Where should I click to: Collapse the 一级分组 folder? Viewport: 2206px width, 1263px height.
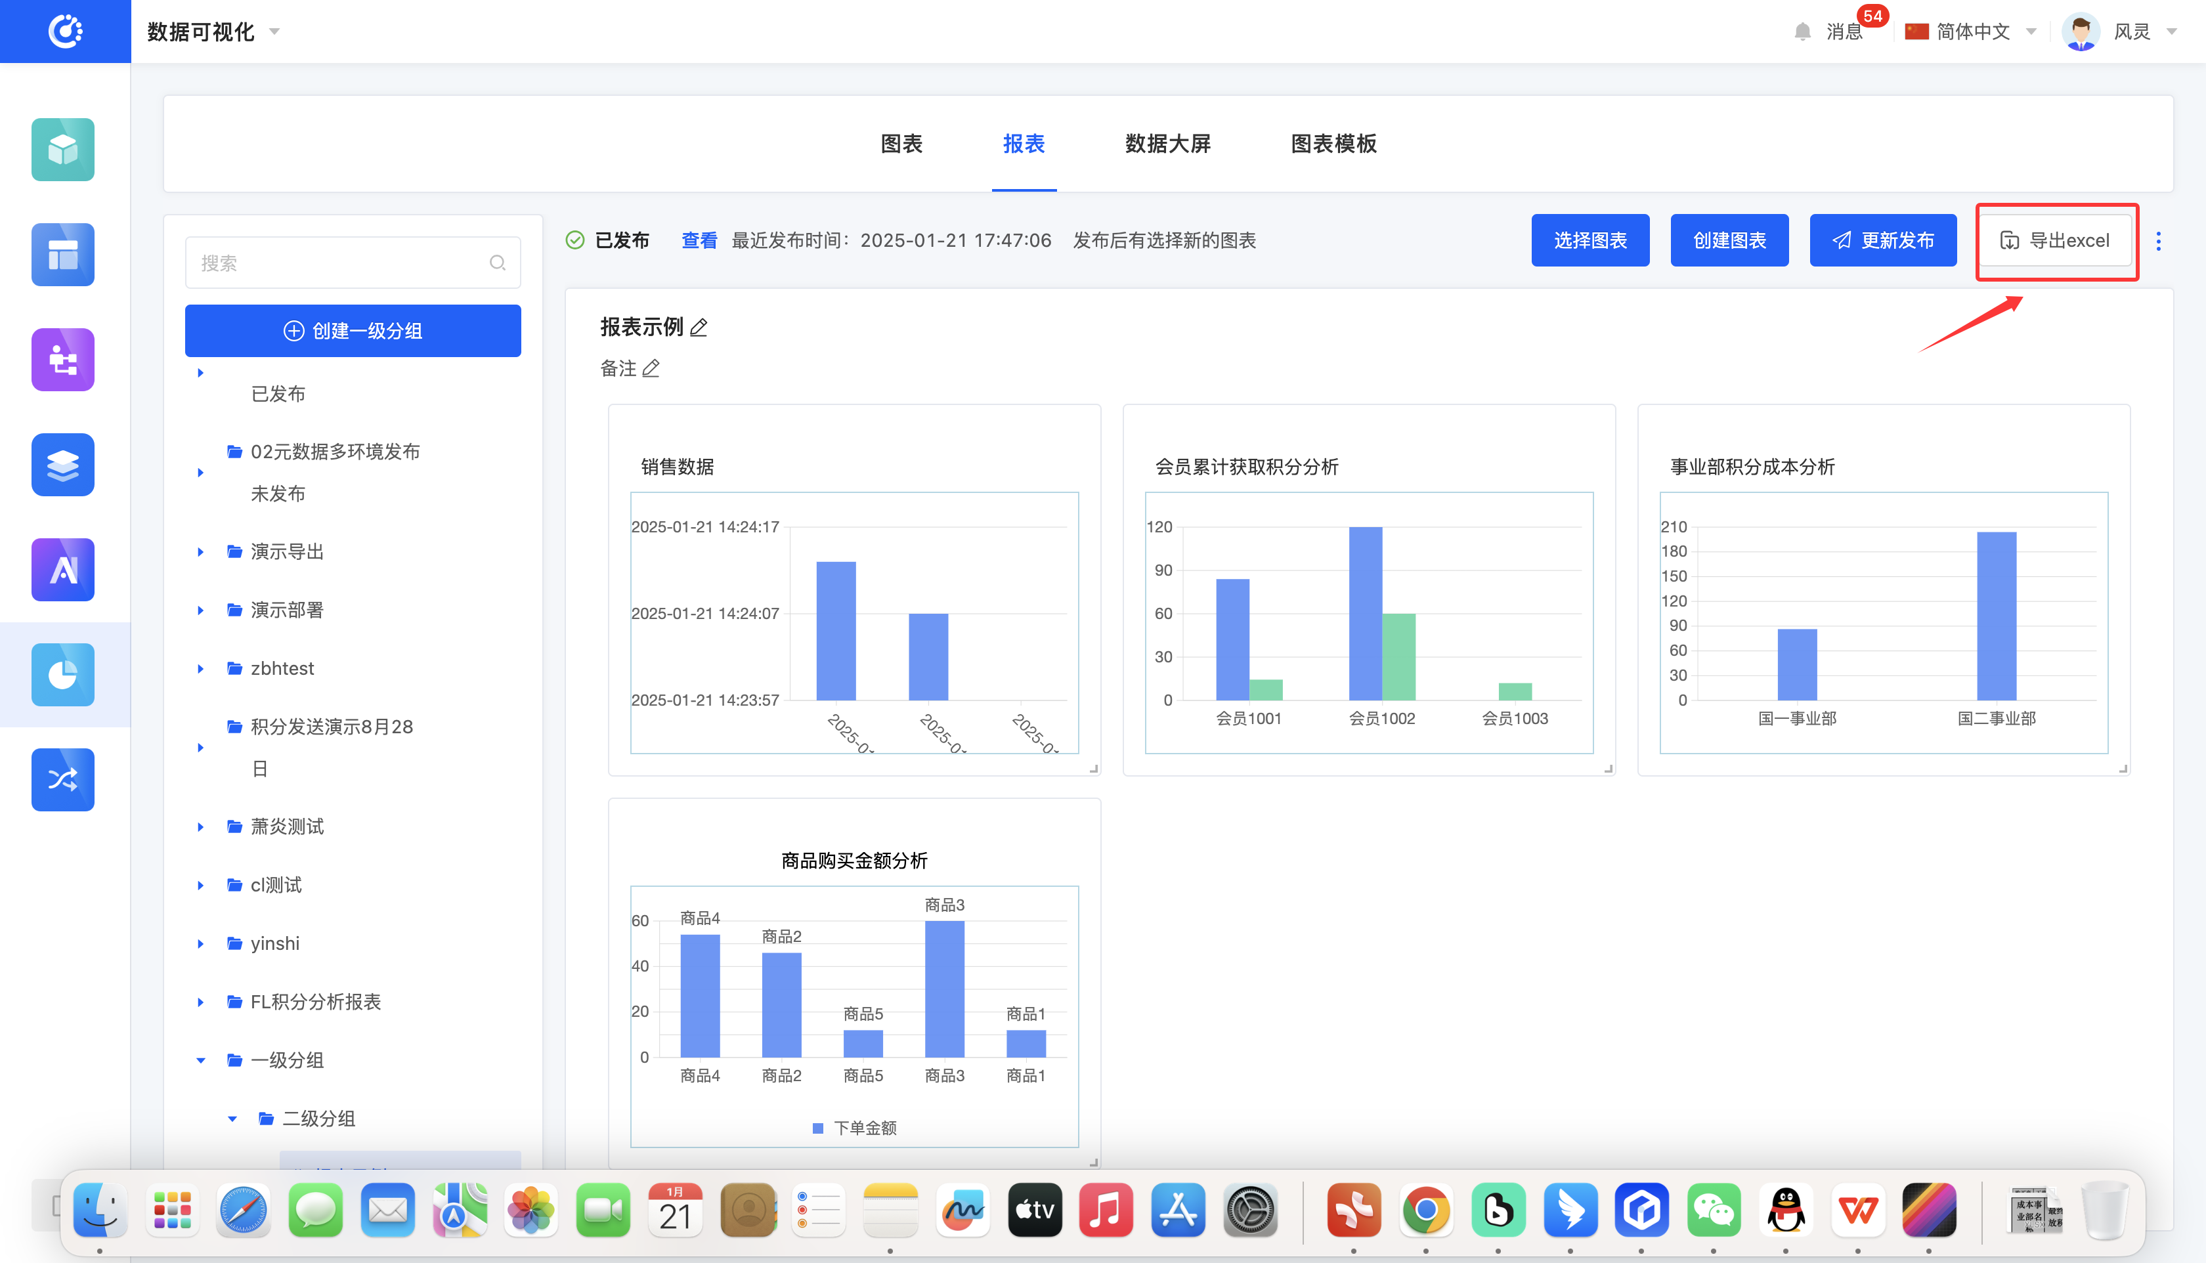(x=200, y=1060)
